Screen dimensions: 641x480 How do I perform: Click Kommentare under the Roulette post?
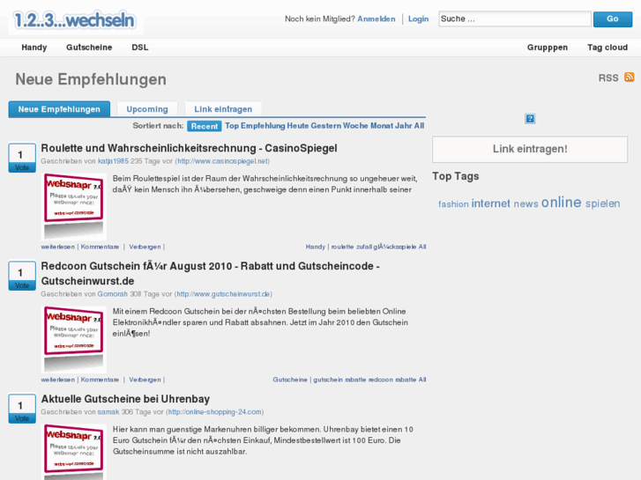point(100,247)
